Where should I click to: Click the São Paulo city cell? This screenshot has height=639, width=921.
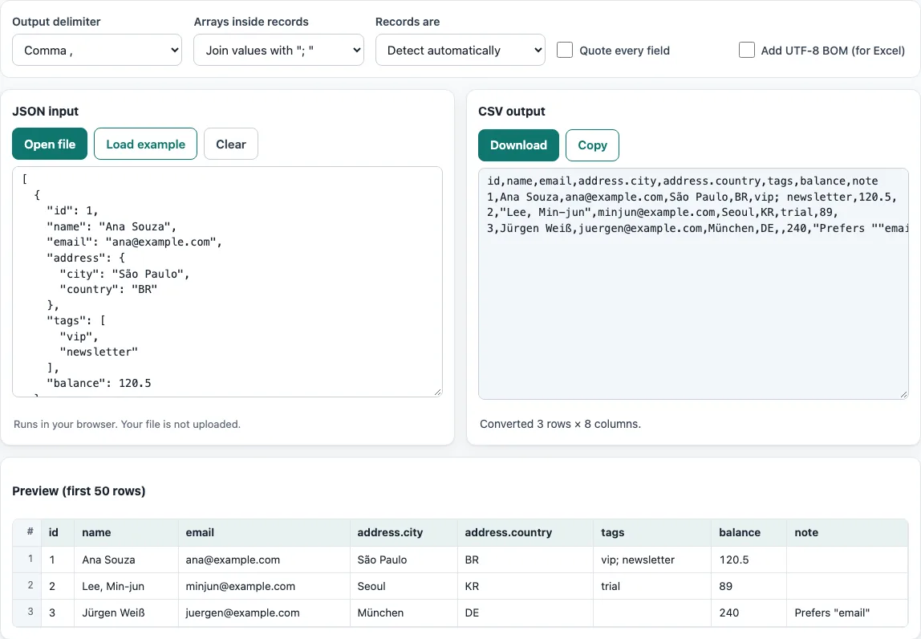[x=403, y=560]
